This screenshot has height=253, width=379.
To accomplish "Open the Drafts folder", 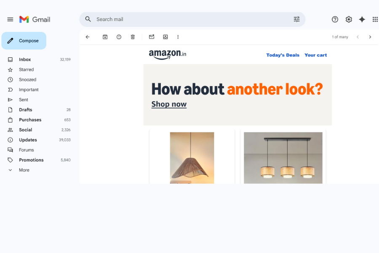I will click(x=24, y=110).
